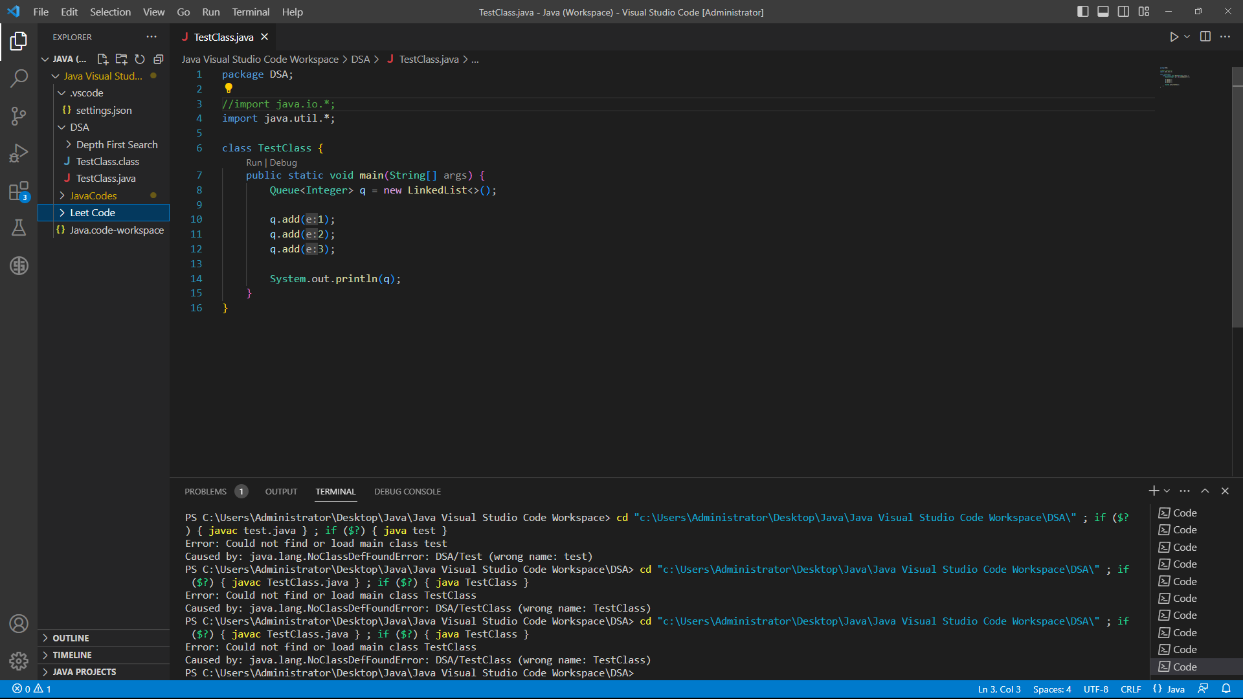Click the CRLF line ending indicator
Viewport: 1243px width, 699px height.
pos(1130,689)
